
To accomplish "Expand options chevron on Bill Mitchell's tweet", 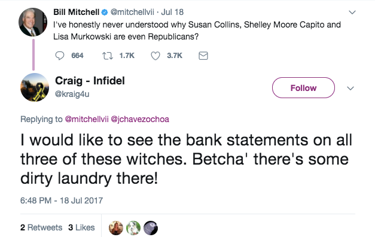I will coord(352,12).
